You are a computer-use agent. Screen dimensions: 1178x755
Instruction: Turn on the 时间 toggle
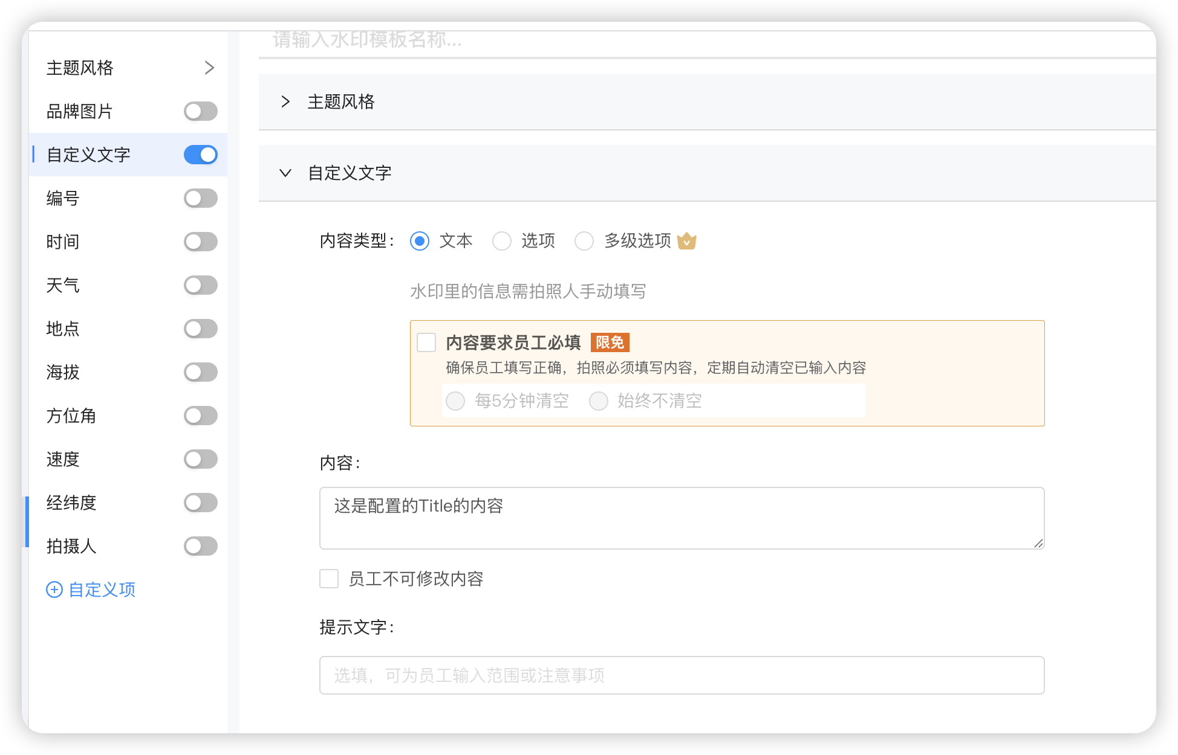[200, 242]
